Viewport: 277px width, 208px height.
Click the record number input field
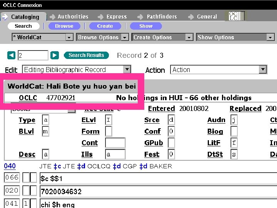pyautogui.click(x=33, y=55)
